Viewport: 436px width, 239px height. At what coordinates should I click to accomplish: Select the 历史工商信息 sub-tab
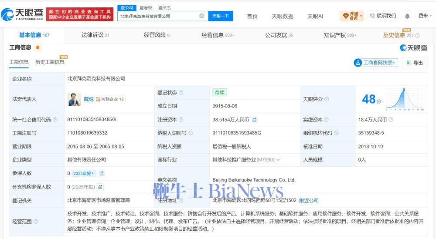pos(50,62)
